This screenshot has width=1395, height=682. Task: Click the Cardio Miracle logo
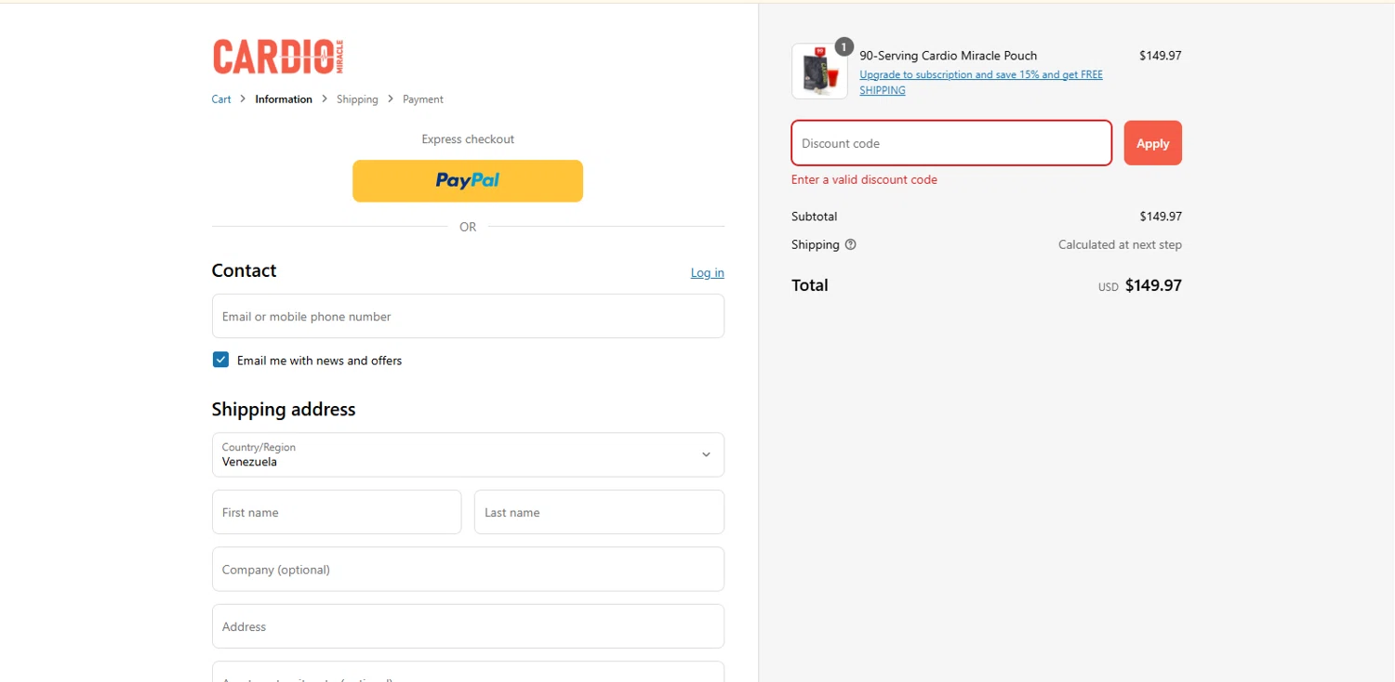[278, 57]
